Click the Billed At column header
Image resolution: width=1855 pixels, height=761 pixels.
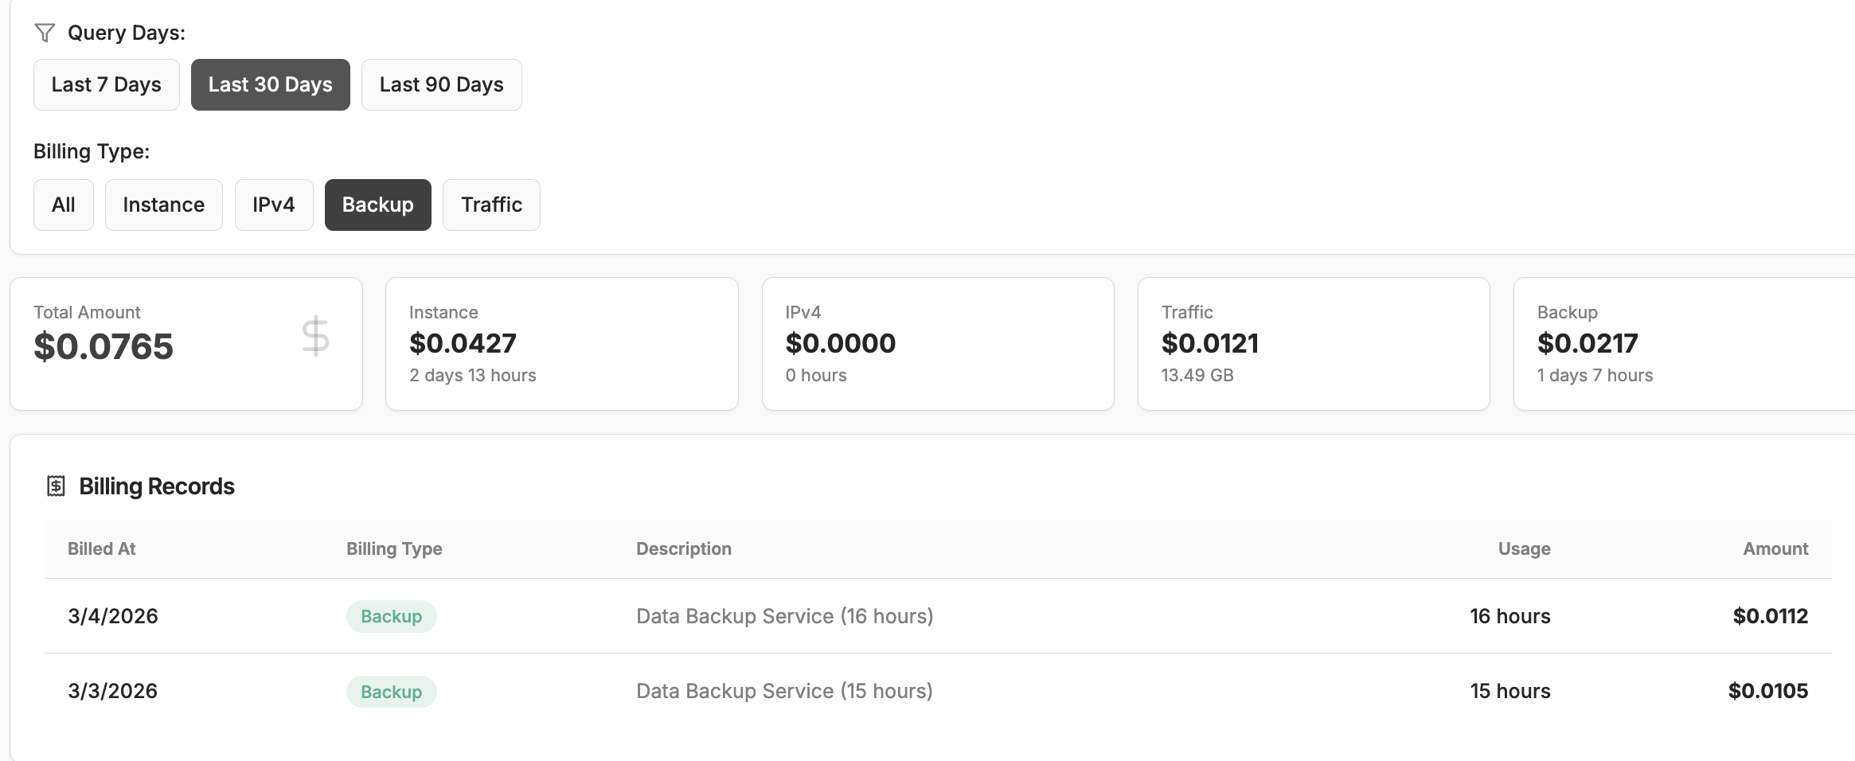pos(101,548)
